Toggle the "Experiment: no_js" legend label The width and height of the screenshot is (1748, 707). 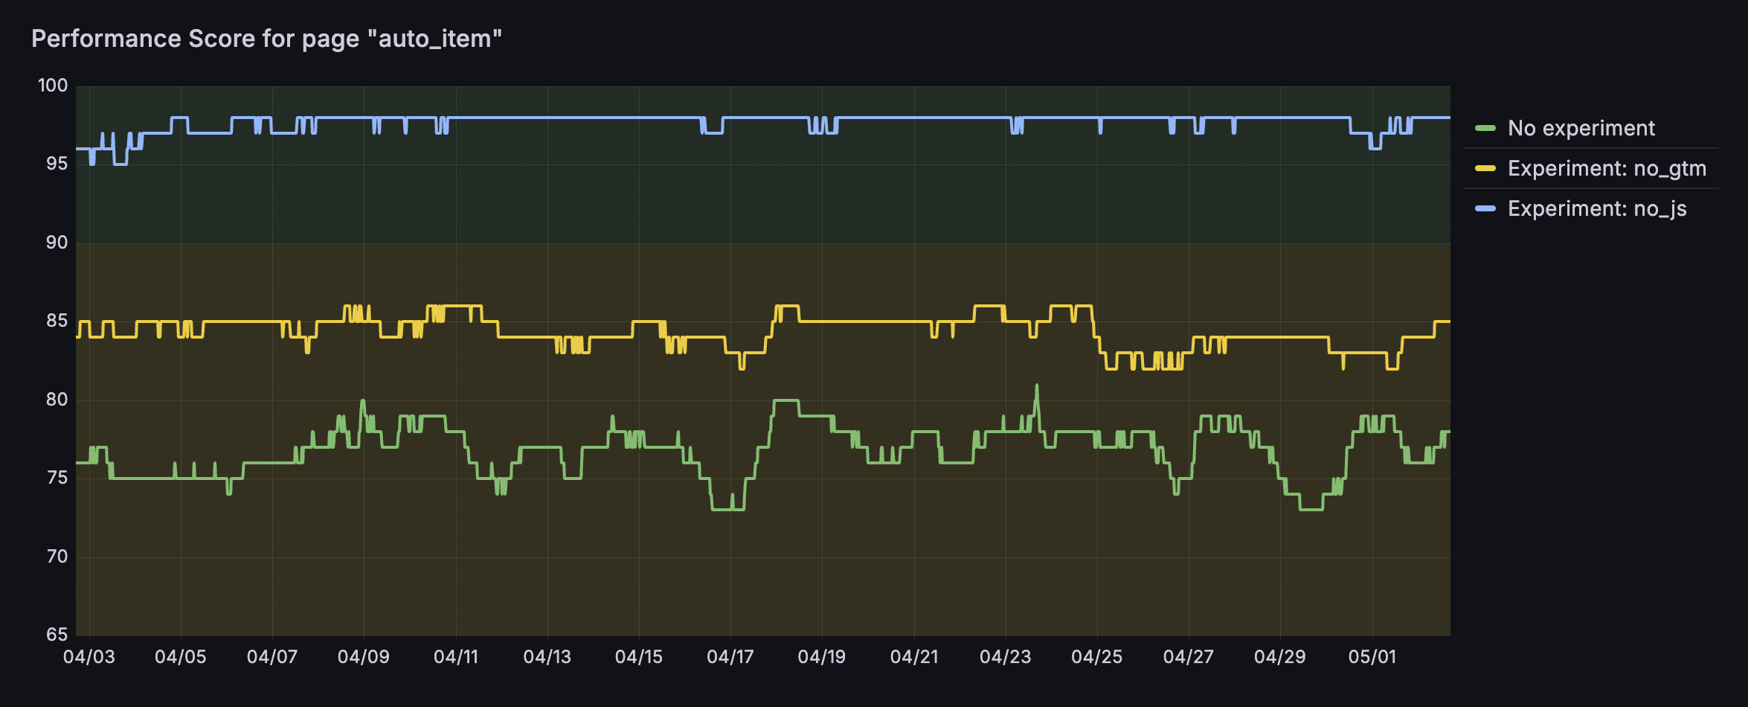click(x=1597, y=208)
